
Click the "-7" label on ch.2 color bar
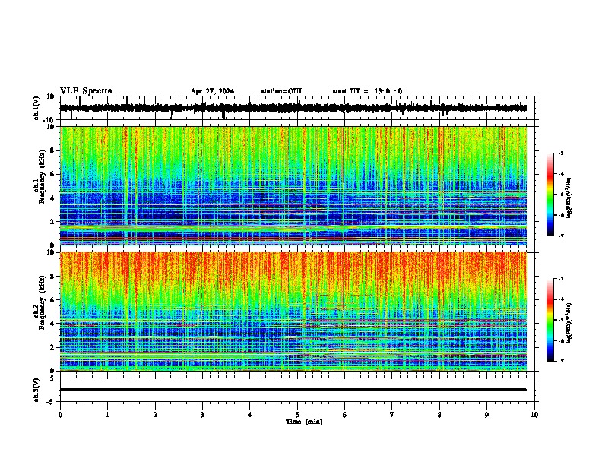tap(561, 361)
